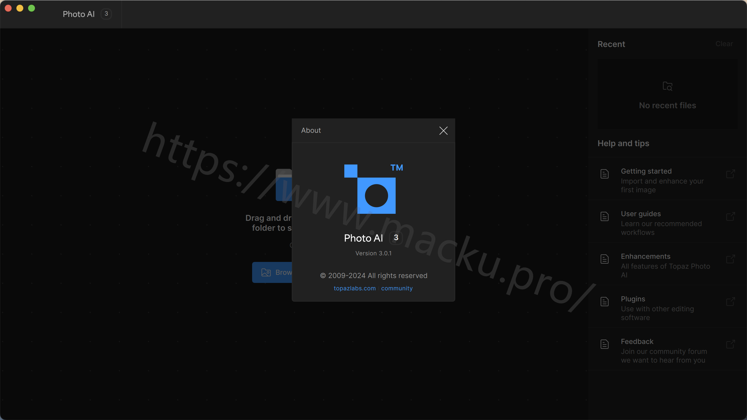Open Feedback external link icon

coord(730,344)
